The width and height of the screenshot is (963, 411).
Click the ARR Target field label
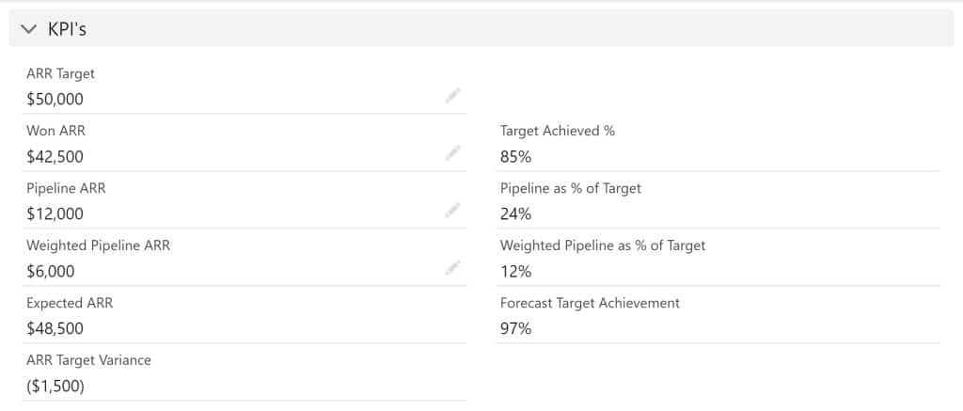[61, 73]
